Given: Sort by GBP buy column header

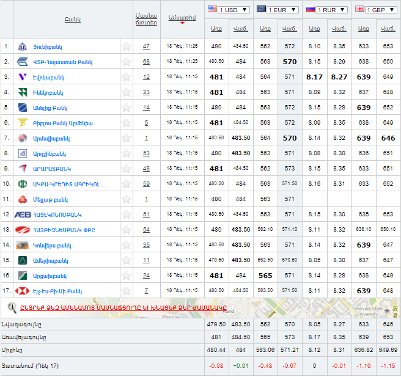Looking at the screenshot, I should [x=364, y=29].
